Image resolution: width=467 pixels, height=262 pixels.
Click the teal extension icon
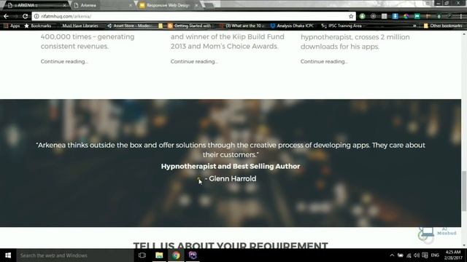pos(417,16)
